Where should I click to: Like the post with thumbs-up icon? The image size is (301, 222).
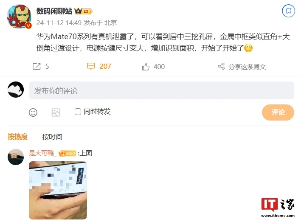click(x=146, y=67)
